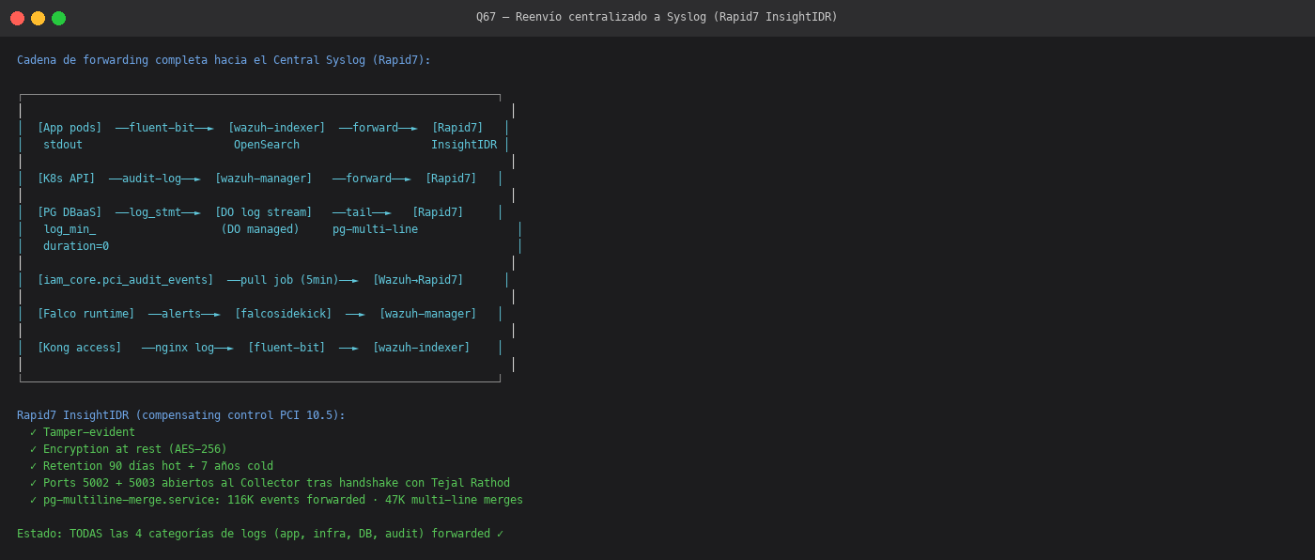Click the 'Ports 5002 + 5003 abiertos' line
Image resolution: width=1315 pixels, height=560 pixels.
click(x=270, y=483)
